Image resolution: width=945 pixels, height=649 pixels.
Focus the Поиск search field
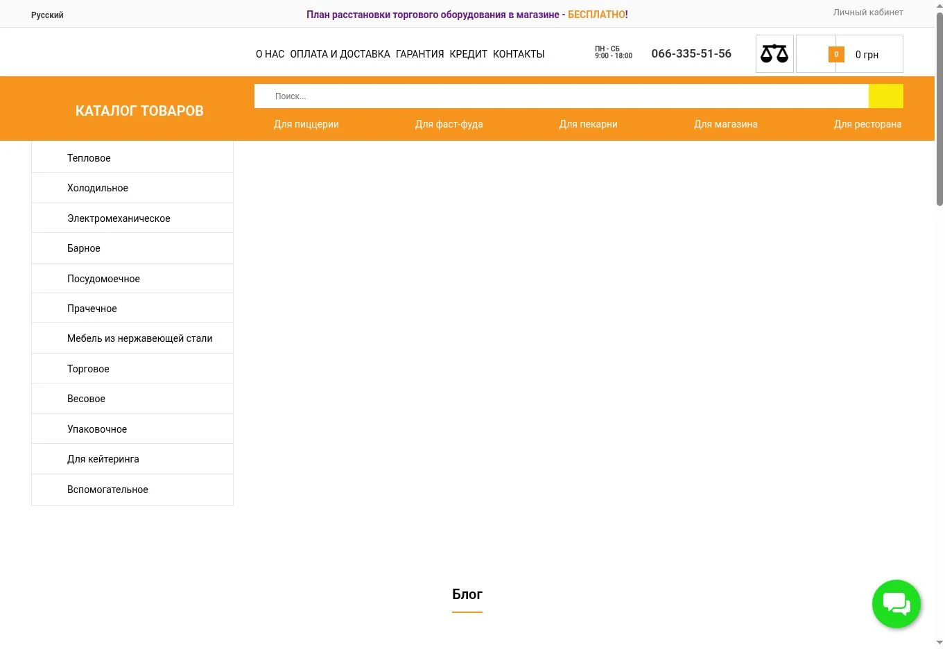[561, 96]
